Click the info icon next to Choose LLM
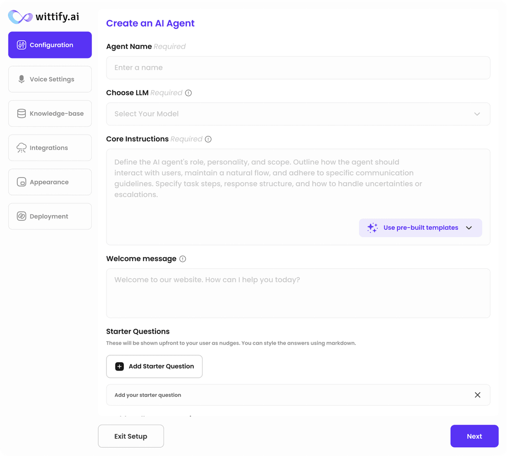Viewport: 507px width, 456px height. point(188,93)
